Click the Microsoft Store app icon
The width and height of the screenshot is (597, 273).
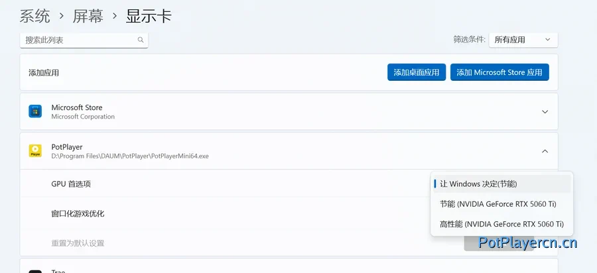click(x=35, y=111)
